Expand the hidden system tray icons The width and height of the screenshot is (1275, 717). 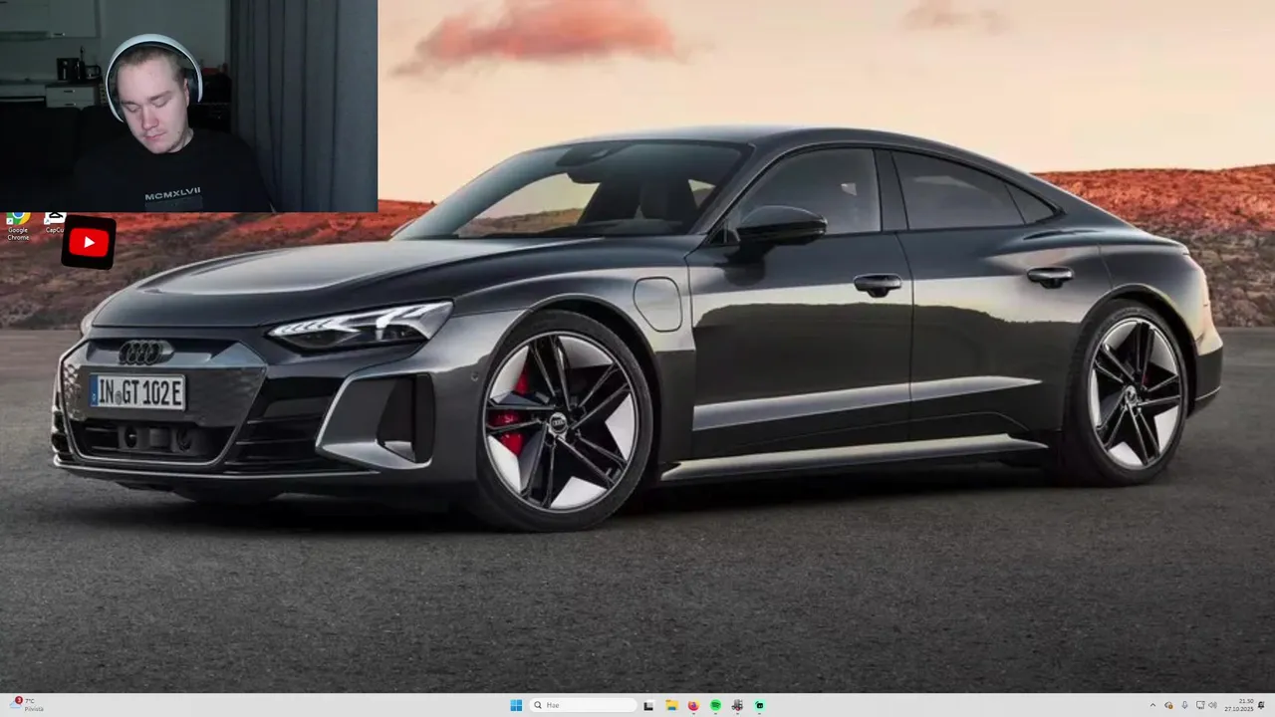coord(1153,705)
